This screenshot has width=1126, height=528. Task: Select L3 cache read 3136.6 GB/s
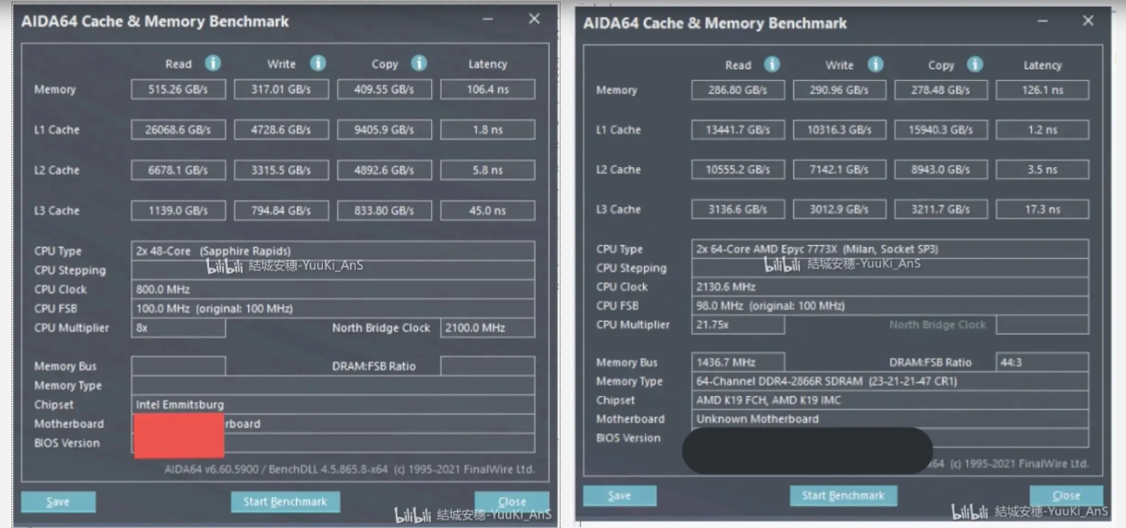[x=738, y=209]
